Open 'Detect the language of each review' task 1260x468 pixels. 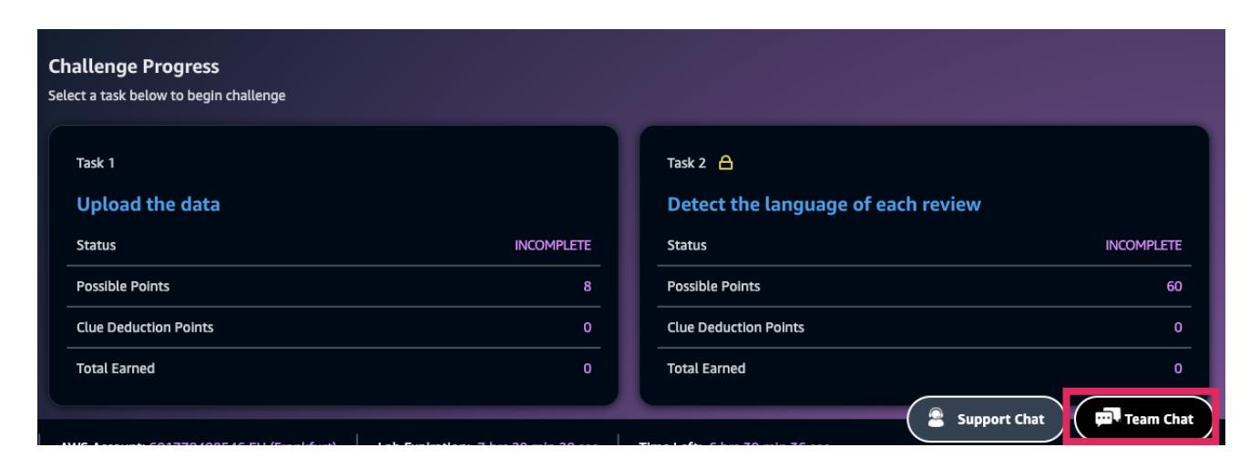[x=824, y=206]
